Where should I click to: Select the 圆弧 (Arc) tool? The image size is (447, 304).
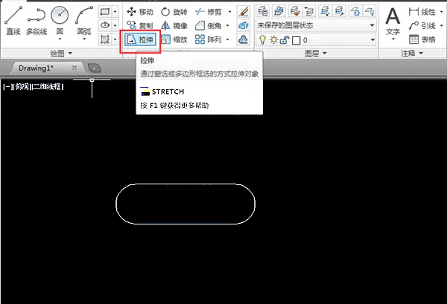pos(84,19)
